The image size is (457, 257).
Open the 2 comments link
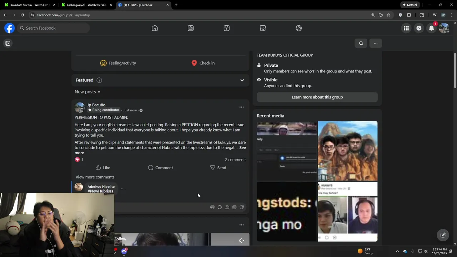236,160
